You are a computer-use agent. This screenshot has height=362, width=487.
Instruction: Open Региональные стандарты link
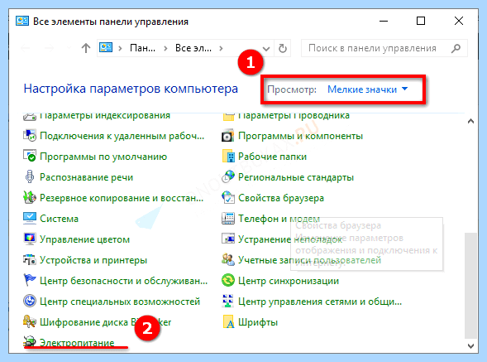click(x=296, y=177)
